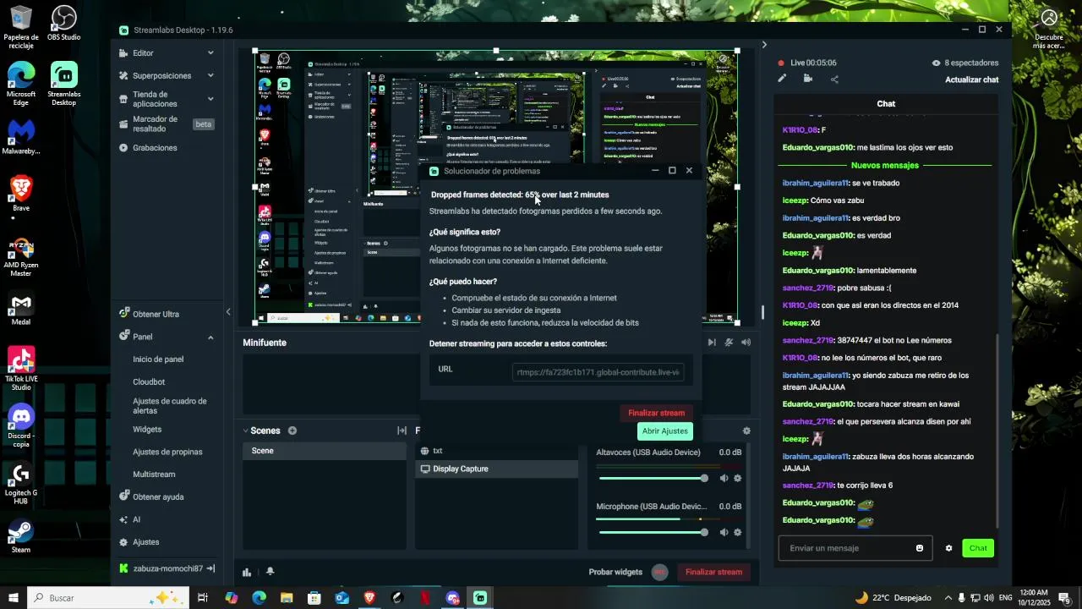Click Probar widgets
This screenshot has height=609, width=1082.
pos(615,572)
